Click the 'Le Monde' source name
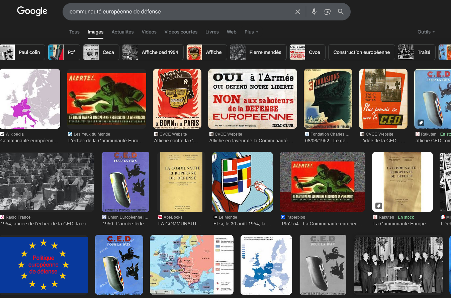Screen dimensions: 451x298 click(228, 217)
